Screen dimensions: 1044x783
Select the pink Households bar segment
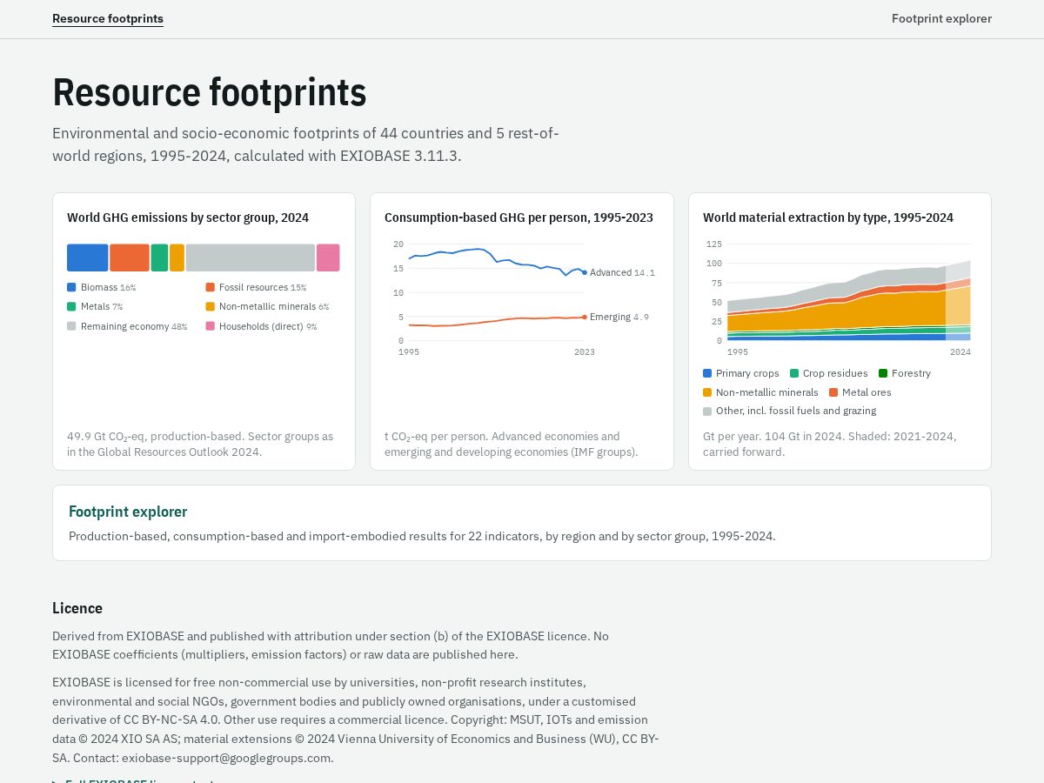click(x=328, y=258)
